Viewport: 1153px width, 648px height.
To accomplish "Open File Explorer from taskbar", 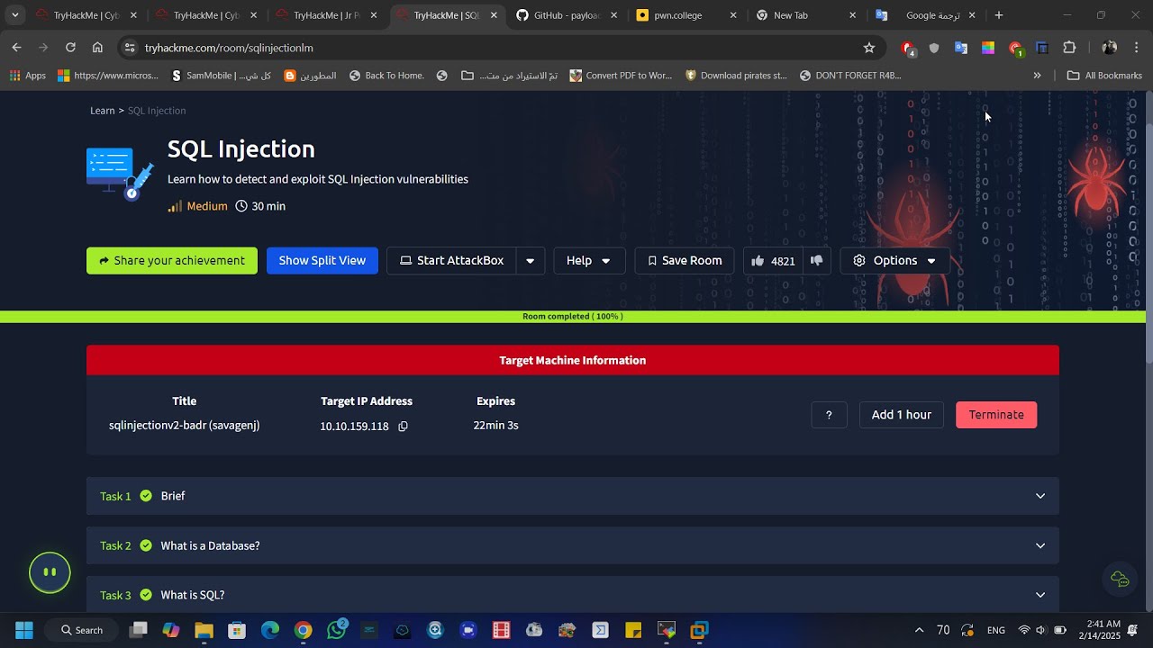I will [204, 630].
